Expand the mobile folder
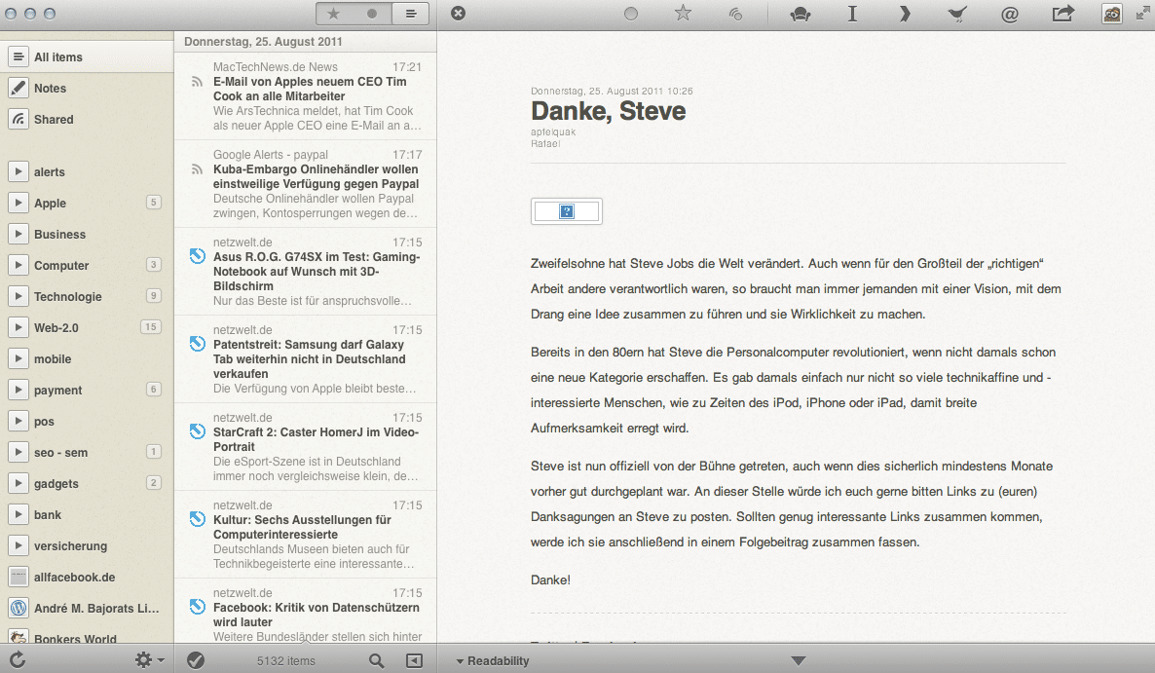This screenshot has width=1155, height=673. 19,358
